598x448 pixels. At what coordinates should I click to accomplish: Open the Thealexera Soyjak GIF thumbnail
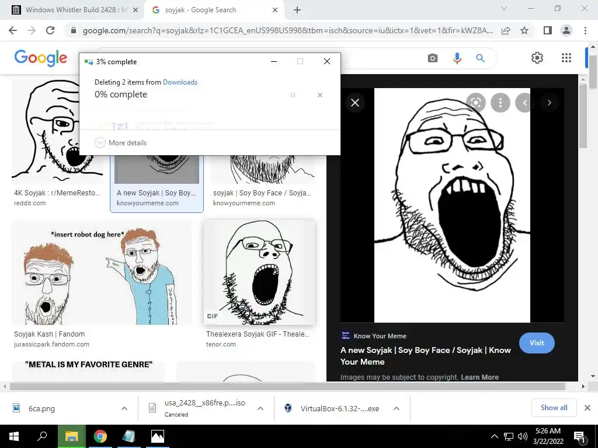tap(259, 273)
